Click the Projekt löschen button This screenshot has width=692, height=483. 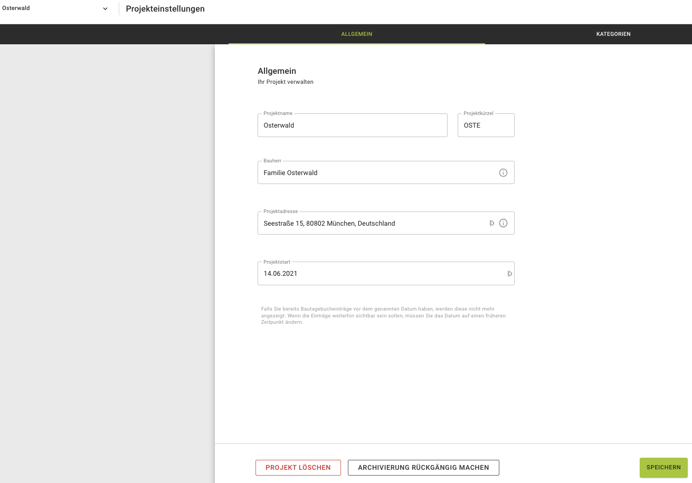click(x=298, y=468)
